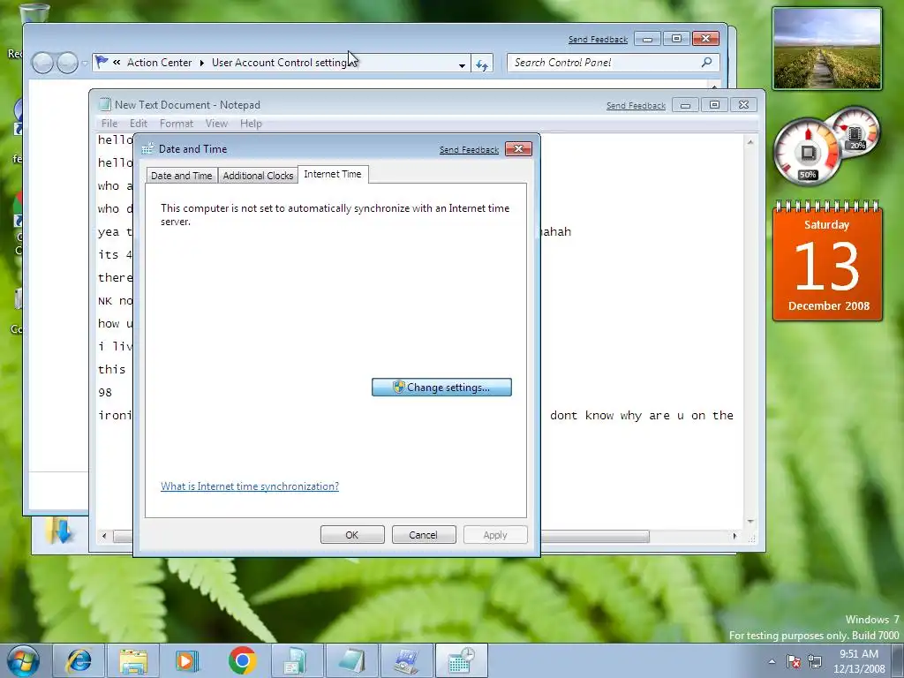Confirm with OK in Date and Time

pos(352,535)
